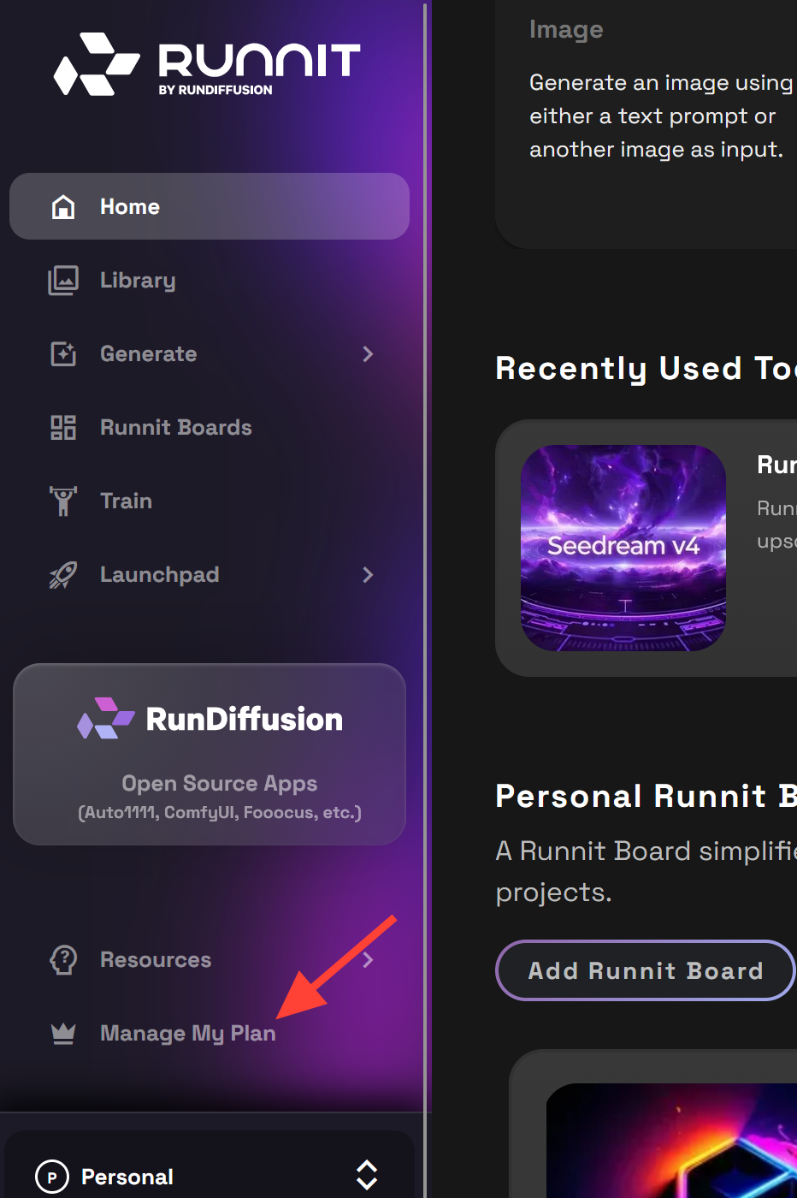797x1198 pixels.
Task: Click the Train weightlifter icon
Action: 63,501
